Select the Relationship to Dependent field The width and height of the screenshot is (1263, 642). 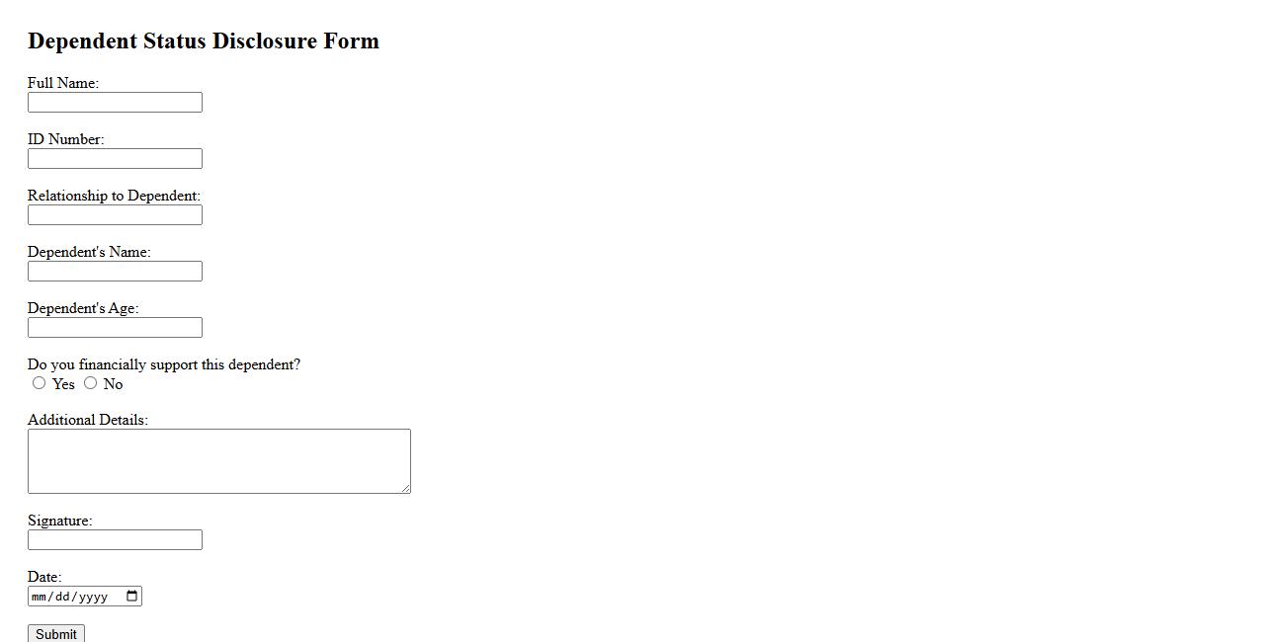[115, 215]
